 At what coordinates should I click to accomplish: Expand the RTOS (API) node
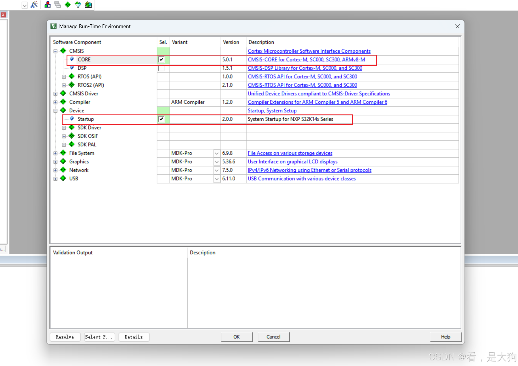coord(64,77)
